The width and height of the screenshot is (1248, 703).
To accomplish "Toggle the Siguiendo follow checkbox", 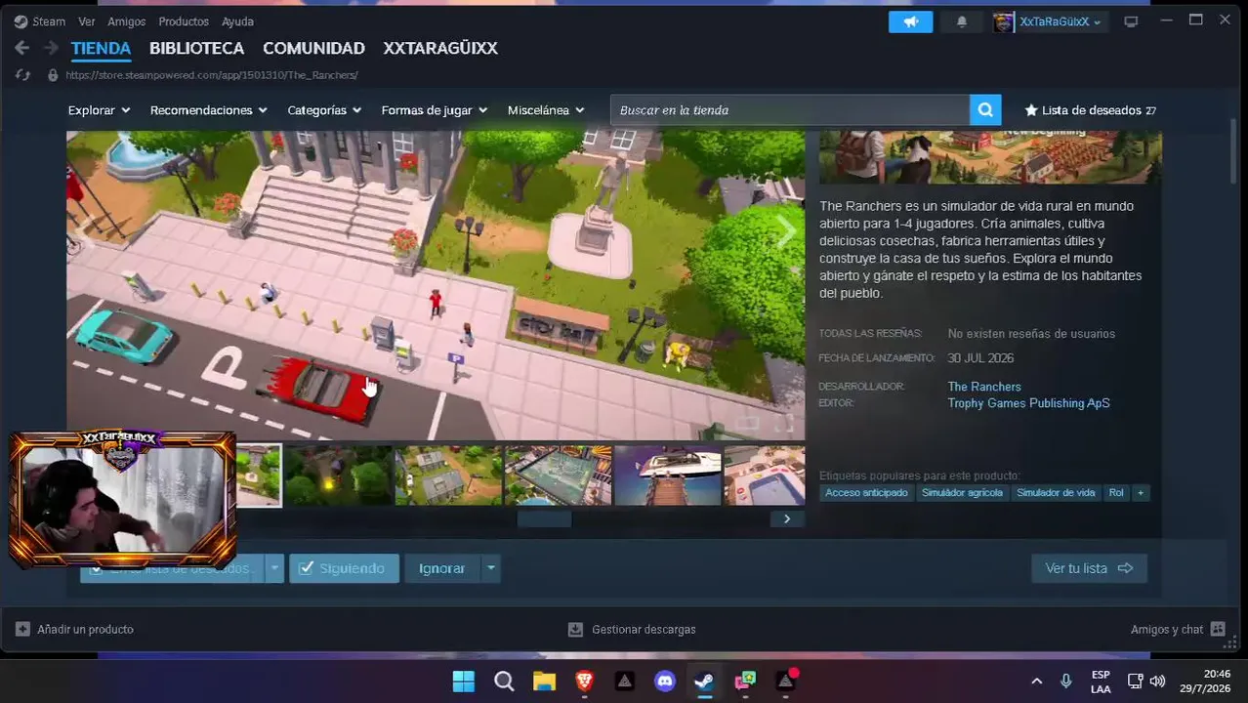I will click(306, 568).
